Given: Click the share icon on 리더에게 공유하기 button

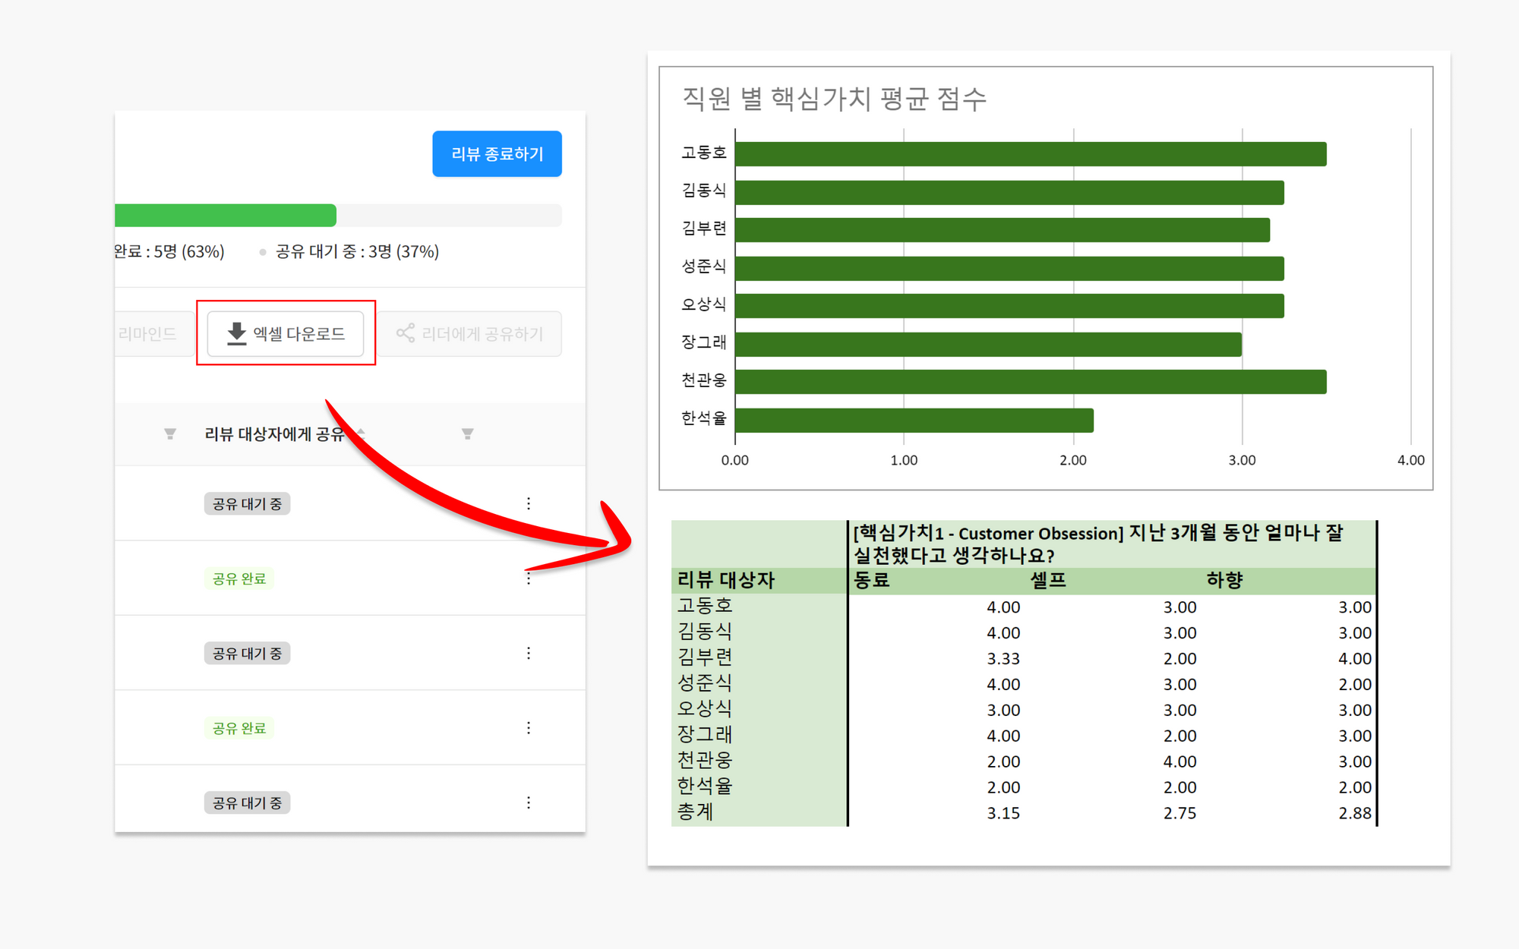Looking at the screenshot, I should click(405, 333).
